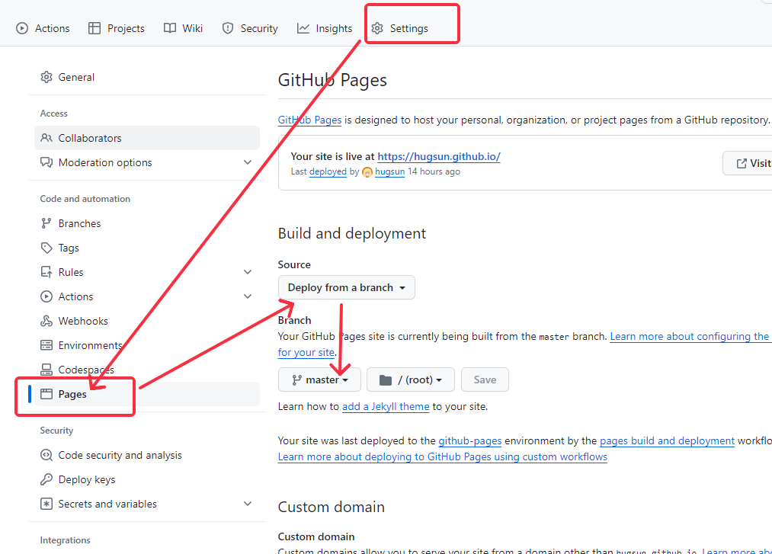
Task: Open the Deploy from a branch dropdown
Action: pos(347,287)
